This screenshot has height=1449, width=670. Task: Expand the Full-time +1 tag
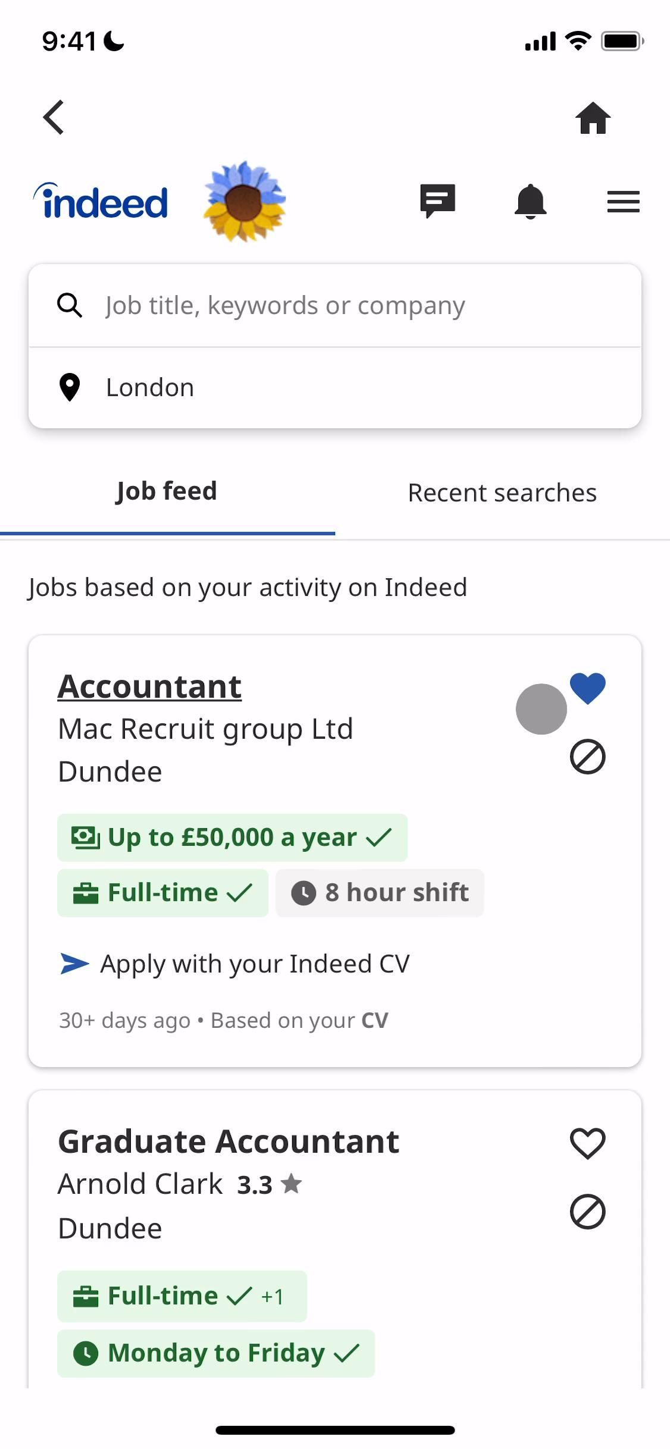click(x=181, y=1296)
